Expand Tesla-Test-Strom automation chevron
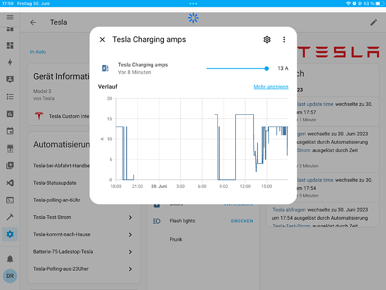 pos(130,217)
